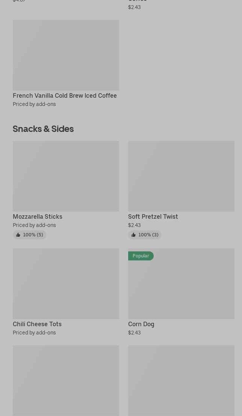The image size is (242, 416).
Task: Click the 100% (5) rating badge
Action: [x=33, y=235]
